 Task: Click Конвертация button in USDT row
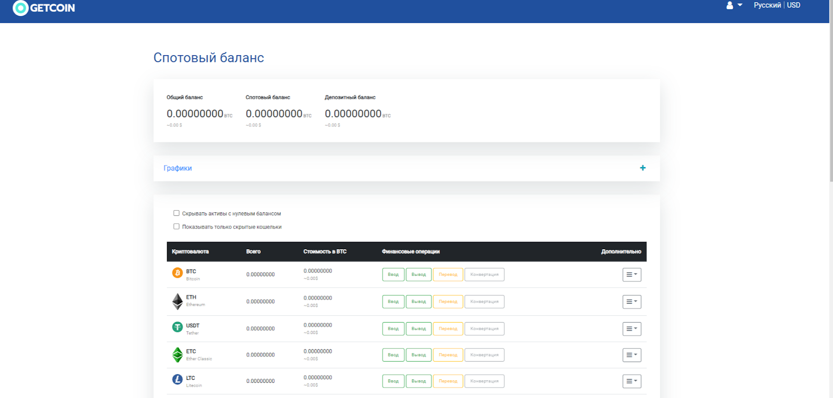coord(484,329)
